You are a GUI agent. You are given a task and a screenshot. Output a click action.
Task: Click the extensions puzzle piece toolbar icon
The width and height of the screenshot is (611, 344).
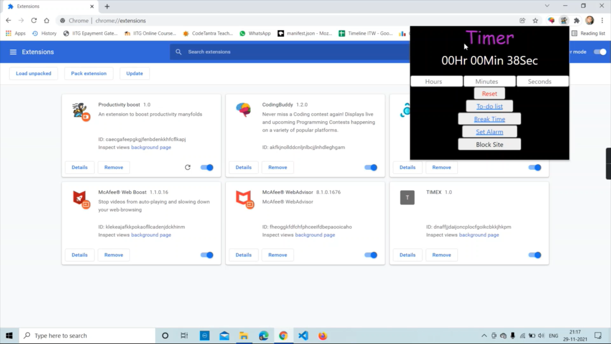click(x=577, y=20)
